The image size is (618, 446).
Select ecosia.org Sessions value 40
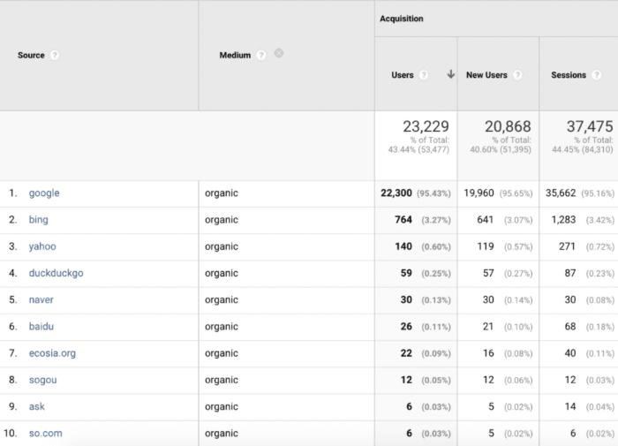point(570,353)
